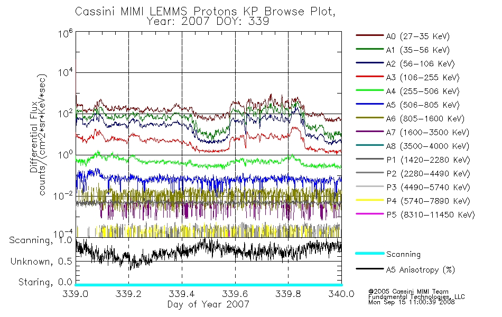Click the @2005 Cassini MIMI Team credit
The width and height of the screenshot is (502, 317).
[408, 292]
